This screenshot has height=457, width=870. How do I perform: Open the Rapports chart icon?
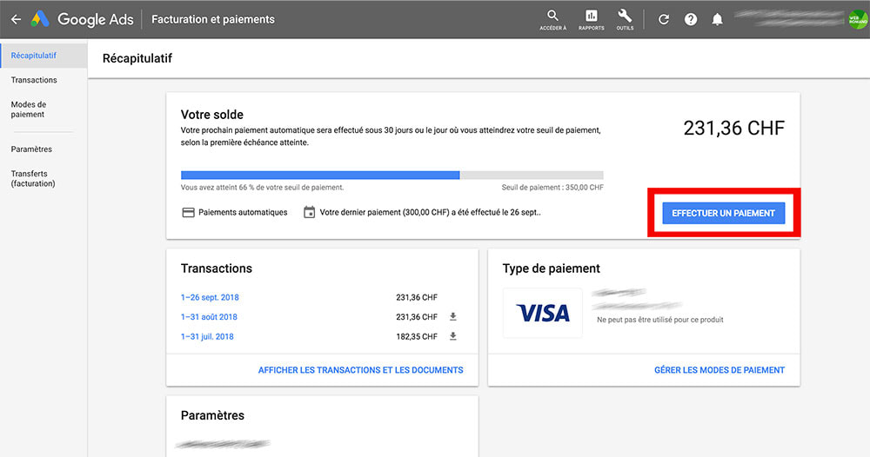coord(592,17)
